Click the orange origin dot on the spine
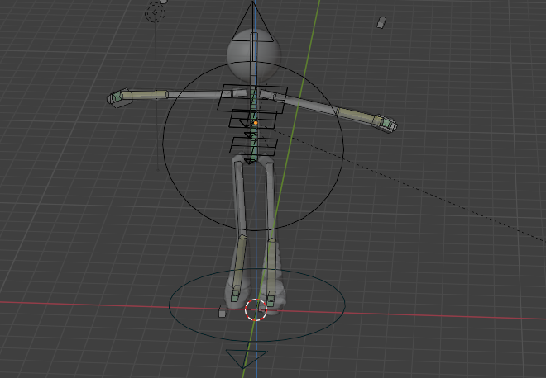Image resolution: width=546 pixels, height=378 pixels. [x=256, y=123]
